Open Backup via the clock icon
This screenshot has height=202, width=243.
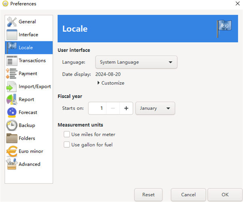12,125
